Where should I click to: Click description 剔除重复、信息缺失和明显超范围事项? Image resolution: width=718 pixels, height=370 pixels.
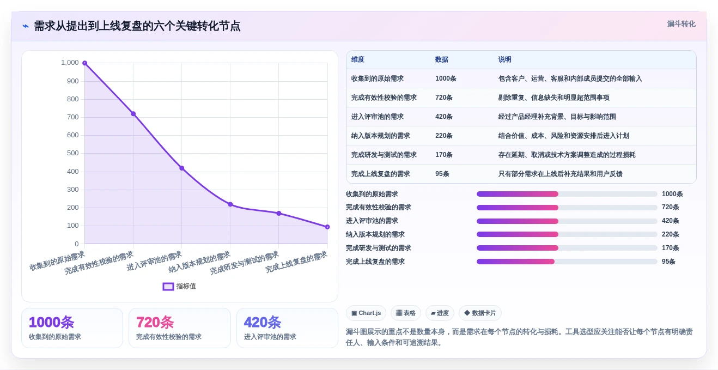(554, 98)
